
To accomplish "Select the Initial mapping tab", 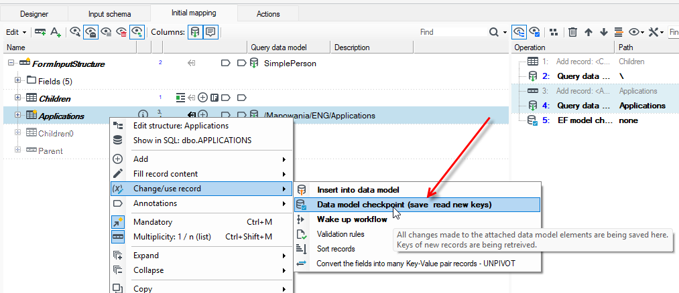I will pos(194,13).
